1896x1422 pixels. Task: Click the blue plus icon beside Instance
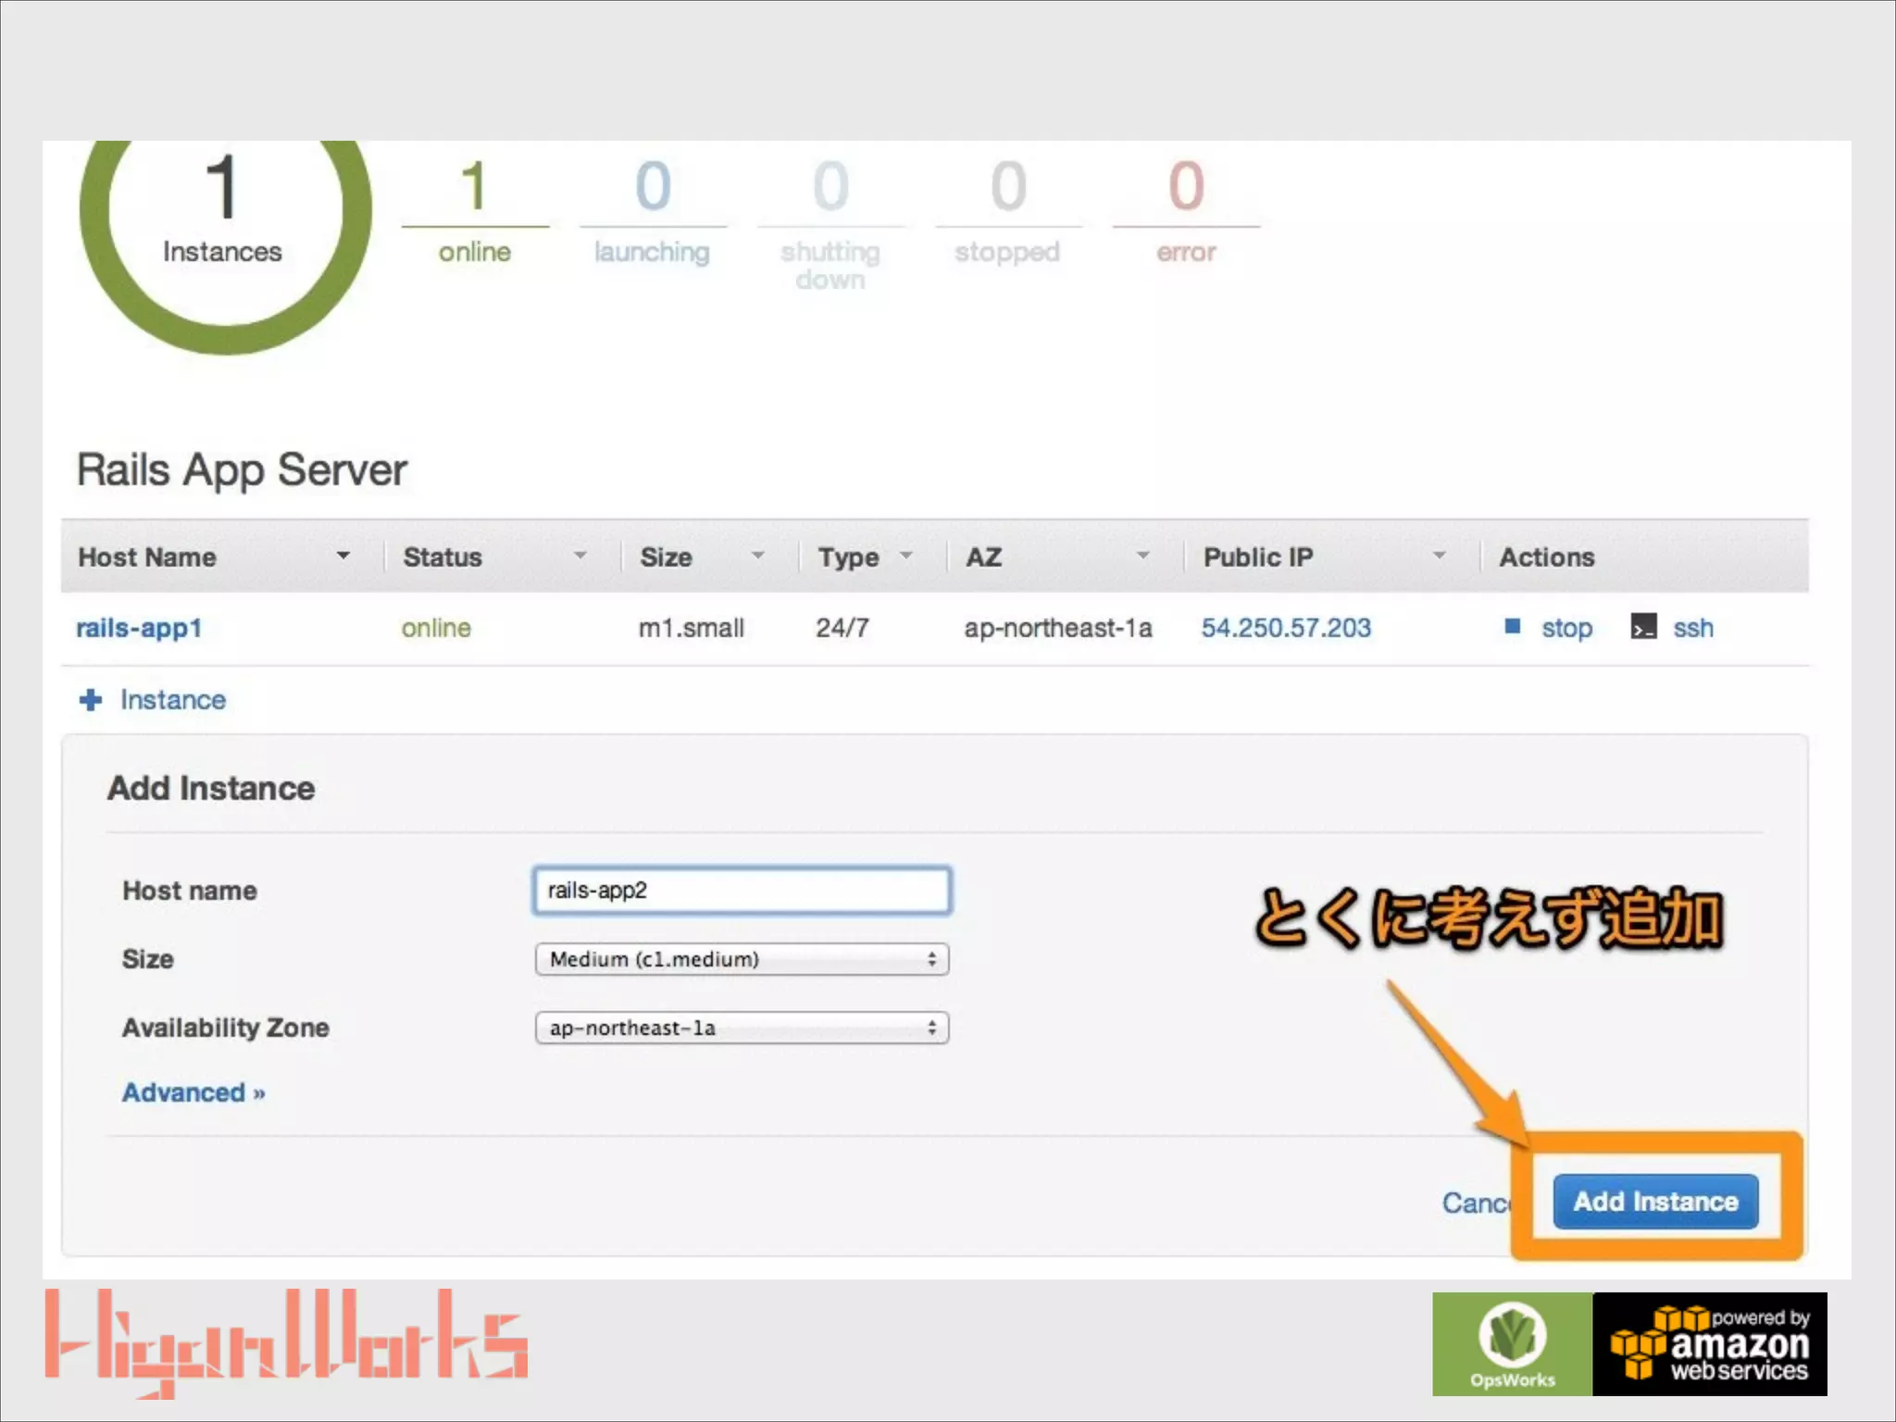(x=91, y=700)
